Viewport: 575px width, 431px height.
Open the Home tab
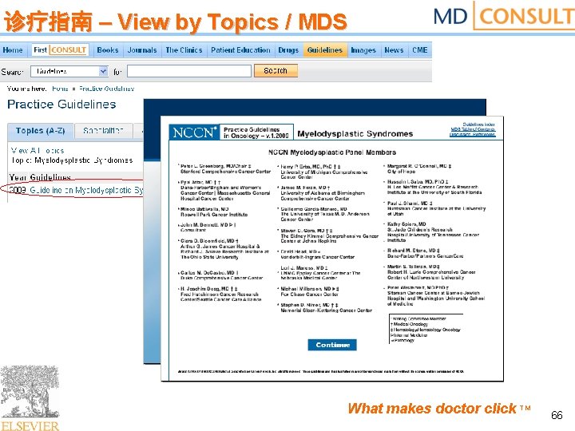[13, 49]
